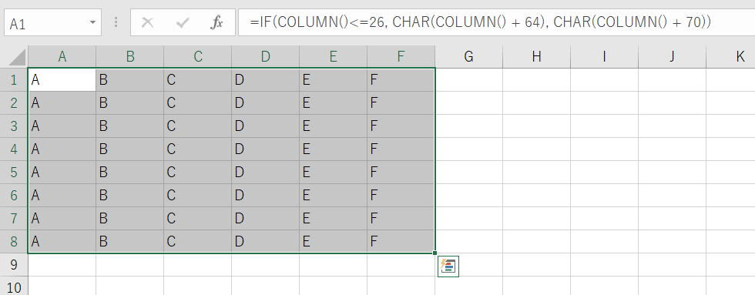
Task: Click the fill handle at selection corner
Action: point(435,253)
